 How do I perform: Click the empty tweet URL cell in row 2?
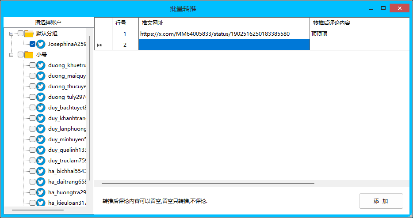pyautogui.click(x=224, y=45)
